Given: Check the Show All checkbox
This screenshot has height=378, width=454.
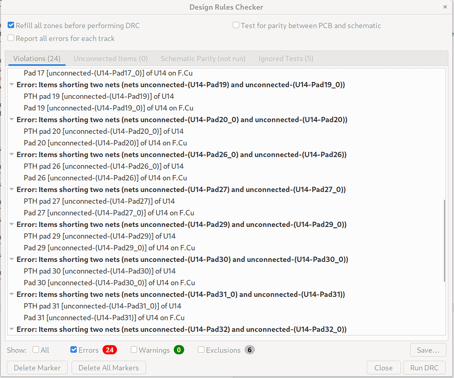Looking at the screenshot, I should [x=36, y=350].
